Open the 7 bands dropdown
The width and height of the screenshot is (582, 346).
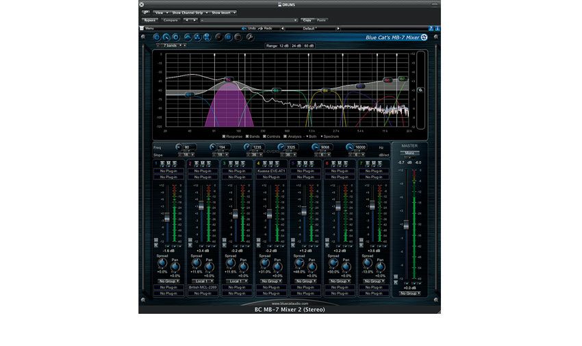point(172,45)
